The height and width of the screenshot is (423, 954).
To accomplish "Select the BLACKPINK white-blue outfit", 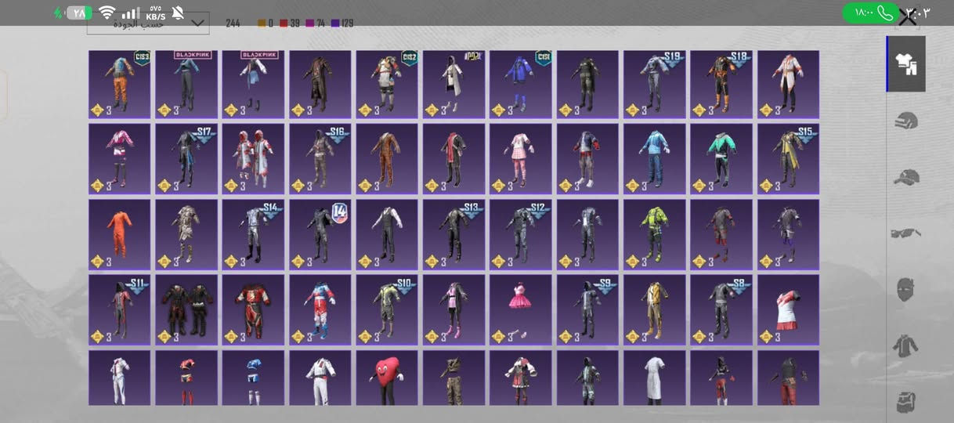I will 253,85.
